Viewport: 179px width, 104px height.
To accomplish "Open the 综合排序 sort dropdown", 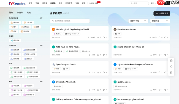I will [160, 21].
